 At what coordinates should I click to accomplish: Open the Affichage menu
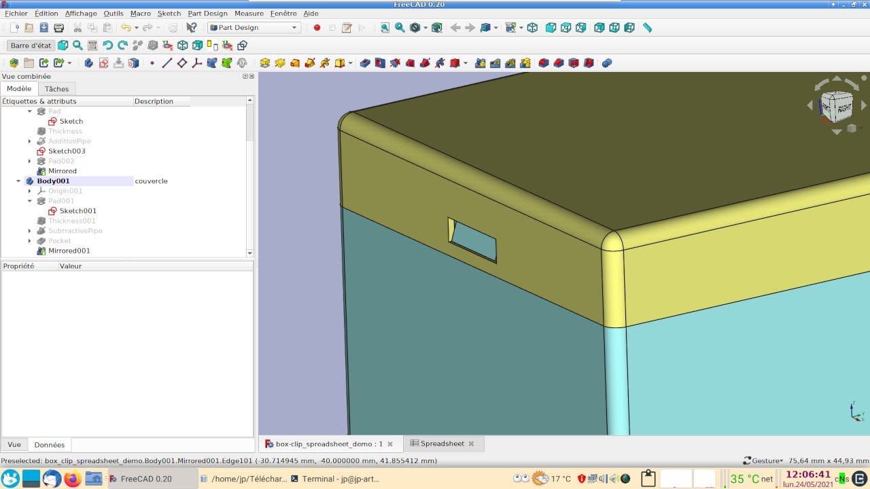[x=81, y=14]
